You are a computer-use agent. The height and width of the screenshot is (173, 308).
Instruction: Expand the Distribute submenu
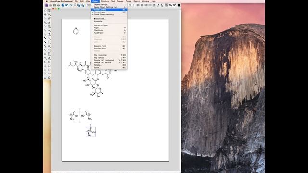pyautogui.click(x=109, y=30)
